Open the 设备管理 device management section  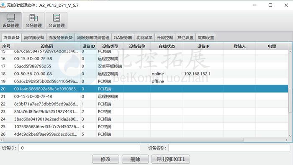pos(10,21)
